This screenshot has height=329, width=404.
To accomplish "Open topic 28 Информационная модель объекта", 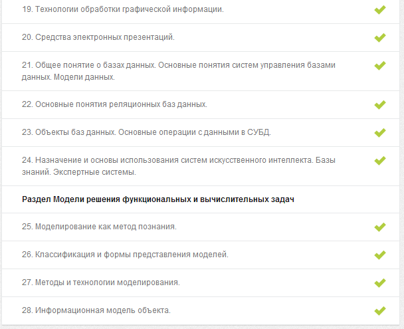I will click(x=96, y=310).
